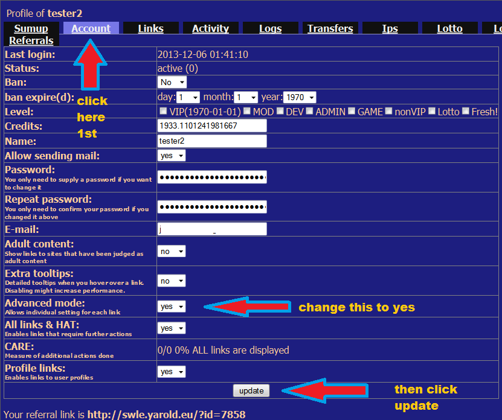Focus the Name text field
This screenshot has width=502, height=420.
point(211,141)
